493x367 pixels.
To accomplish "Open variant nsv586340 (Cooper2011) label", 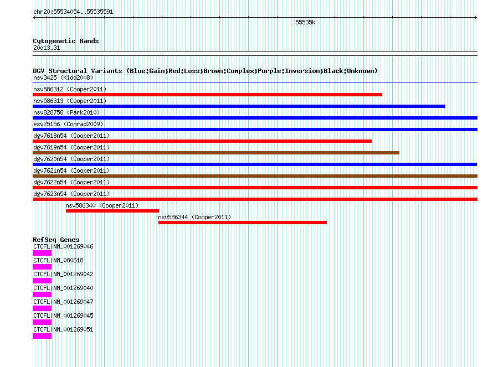I will tap(102, 205).
